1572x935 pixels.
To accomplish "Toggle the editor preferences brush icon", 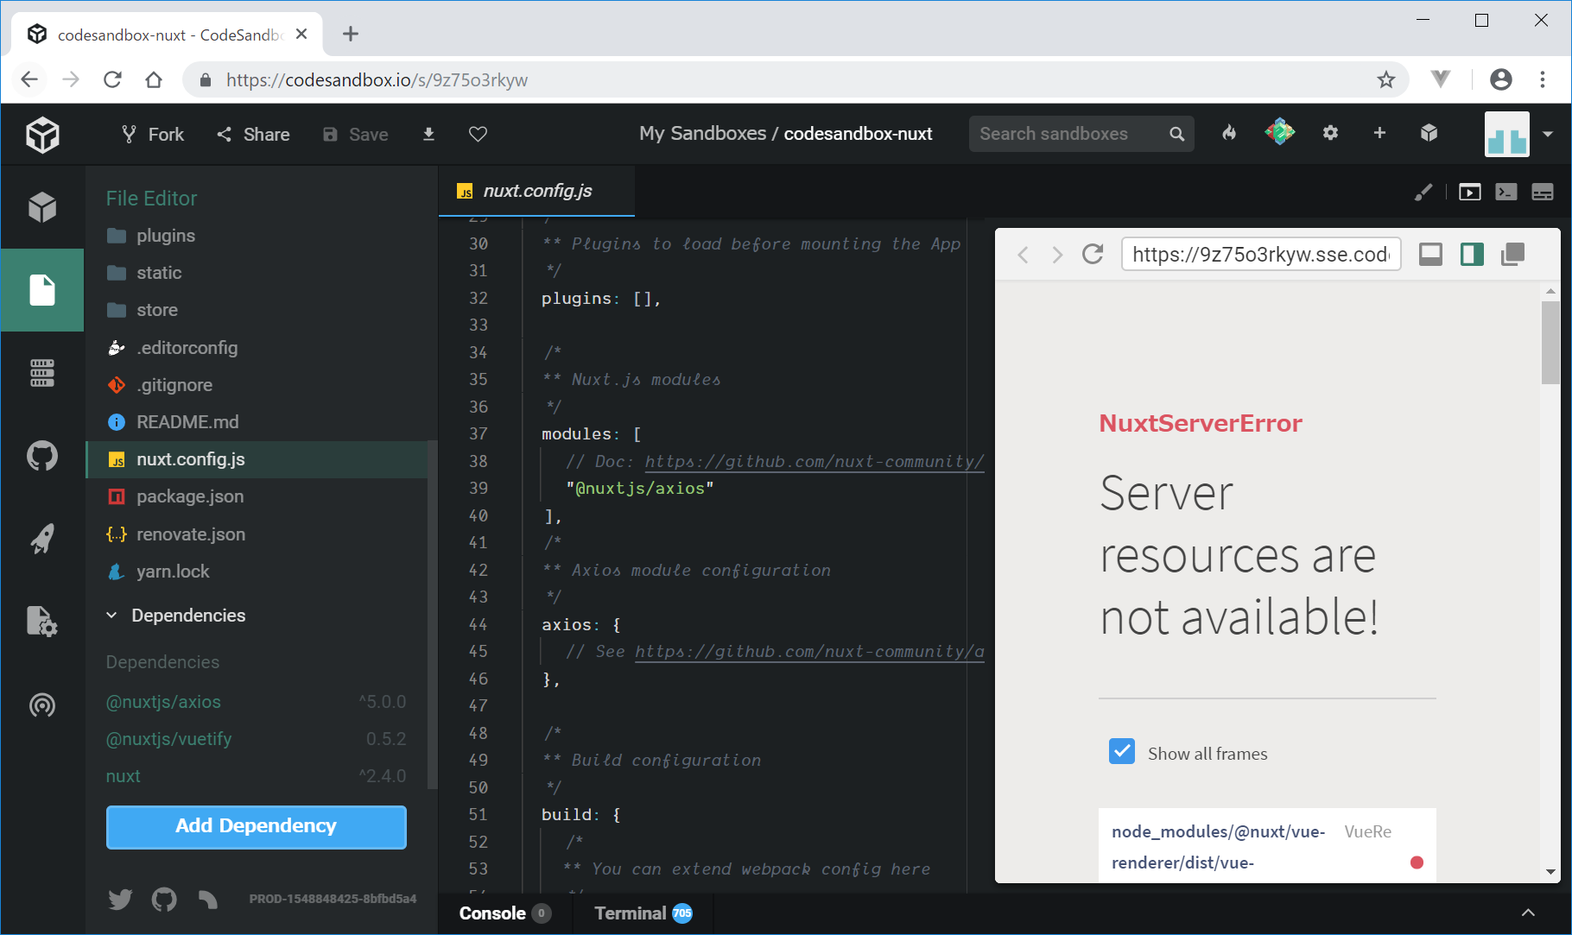I will pos(1423,192).
